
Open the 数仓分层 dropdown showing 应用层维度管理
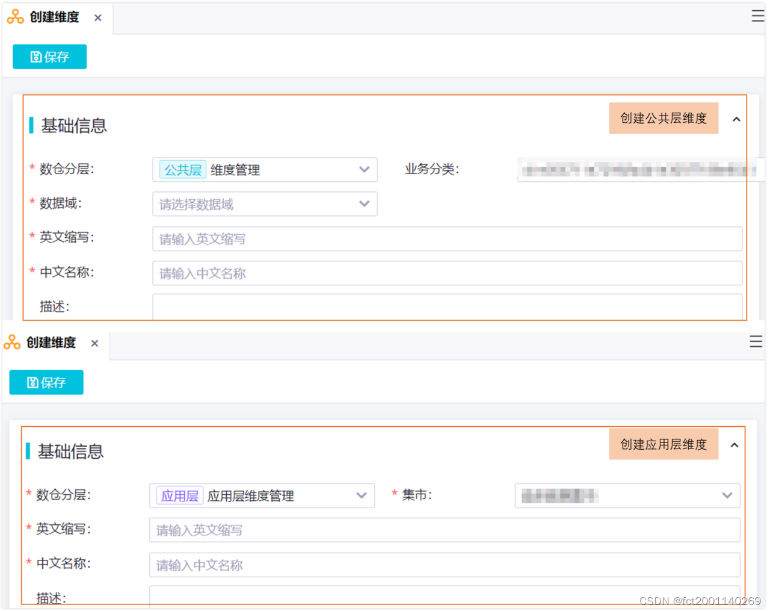pos(262,496)
